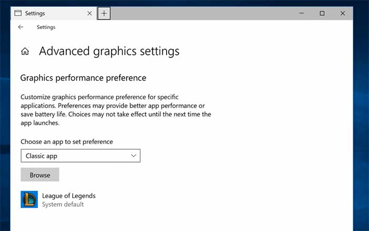Expand the app type list via chevron arrow
Viewport: 369px width, 231px height.
coord(133,156)
